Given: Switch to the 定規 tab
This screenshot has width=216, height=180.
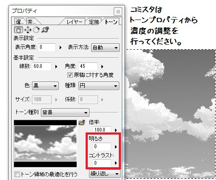Looking at the screenshot, I should point(93,22).
